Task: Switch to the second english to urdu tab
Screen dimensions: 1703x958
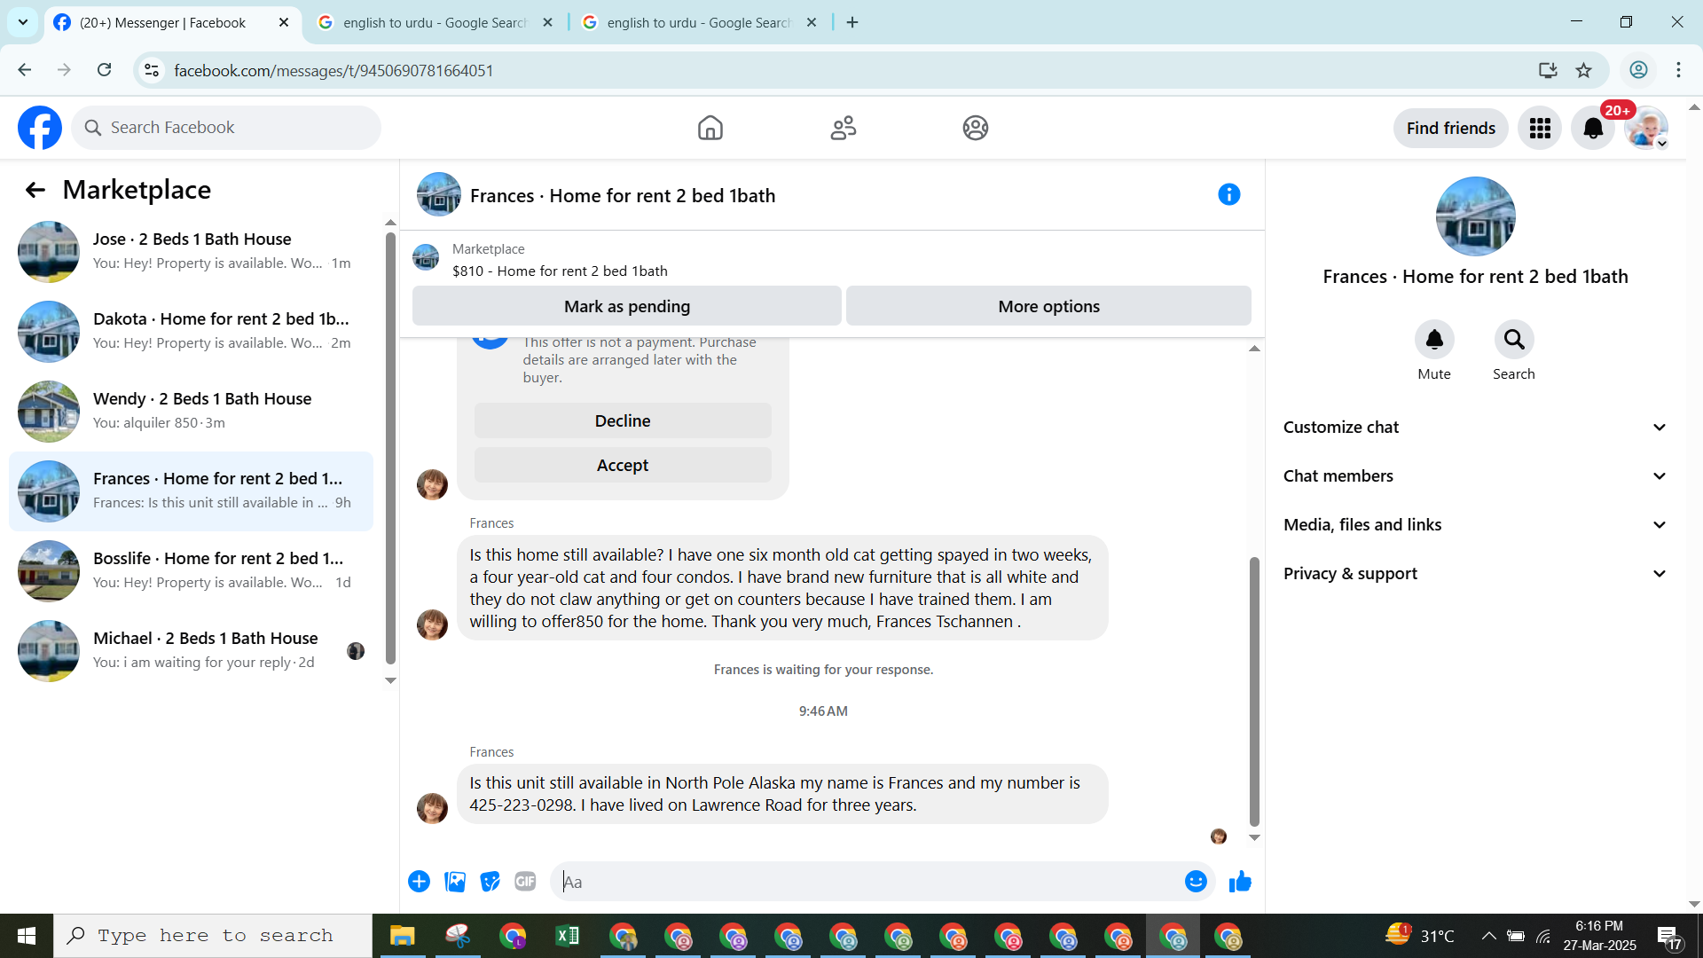Action: tap(699, 23)
